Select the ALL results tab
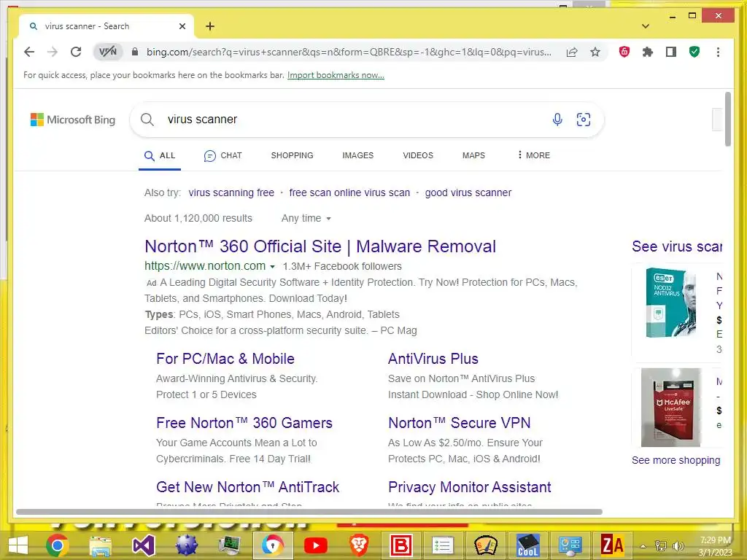 [x=160, y=156]
